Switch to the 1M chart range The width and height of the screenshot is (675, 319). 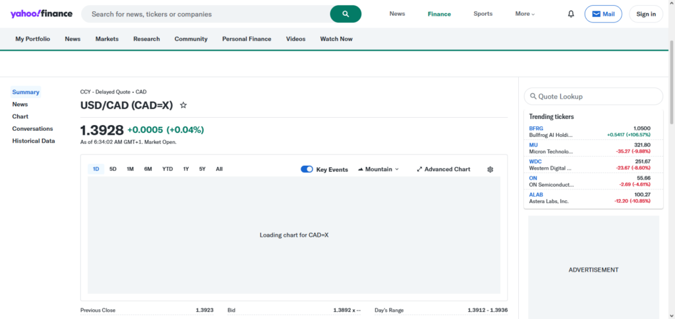(x=130, y=169)
